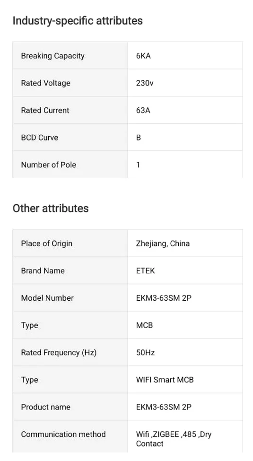The width and height of the screenshot is (253, 461).
Task: Click the 63A rated current value
Action: tap(143, 110)
